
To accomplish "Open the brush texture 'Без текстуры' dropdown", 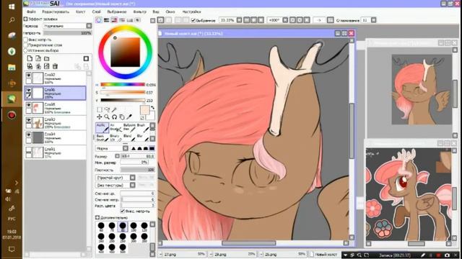I will 115,186.
